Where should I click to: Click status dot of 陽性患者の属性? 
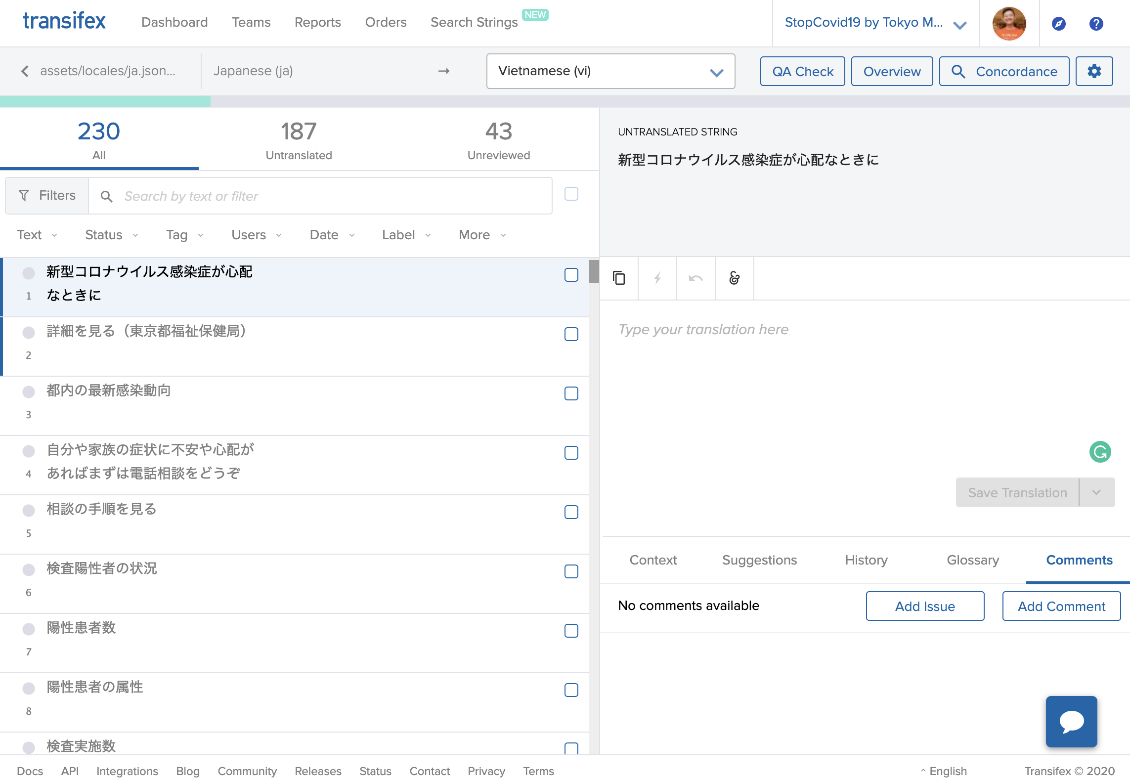pyautogui.click(x=29, y=689)
